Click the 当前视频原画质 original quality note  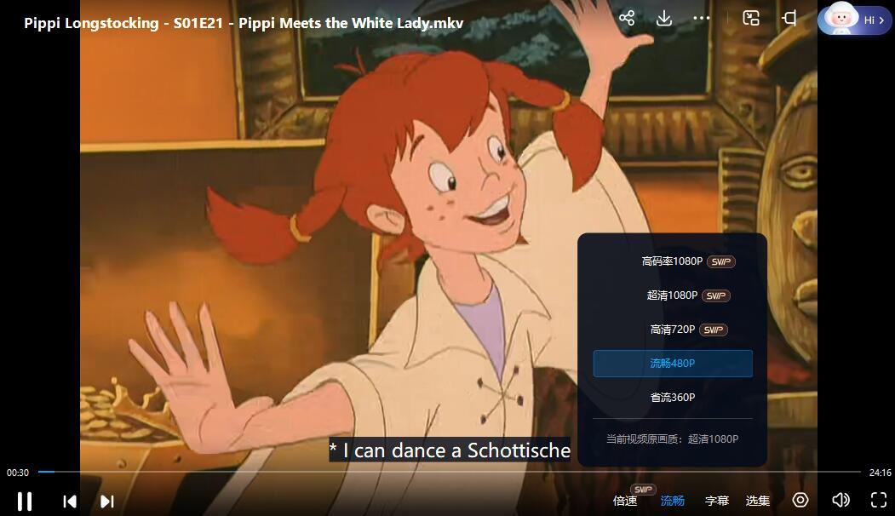coord(673,439)
